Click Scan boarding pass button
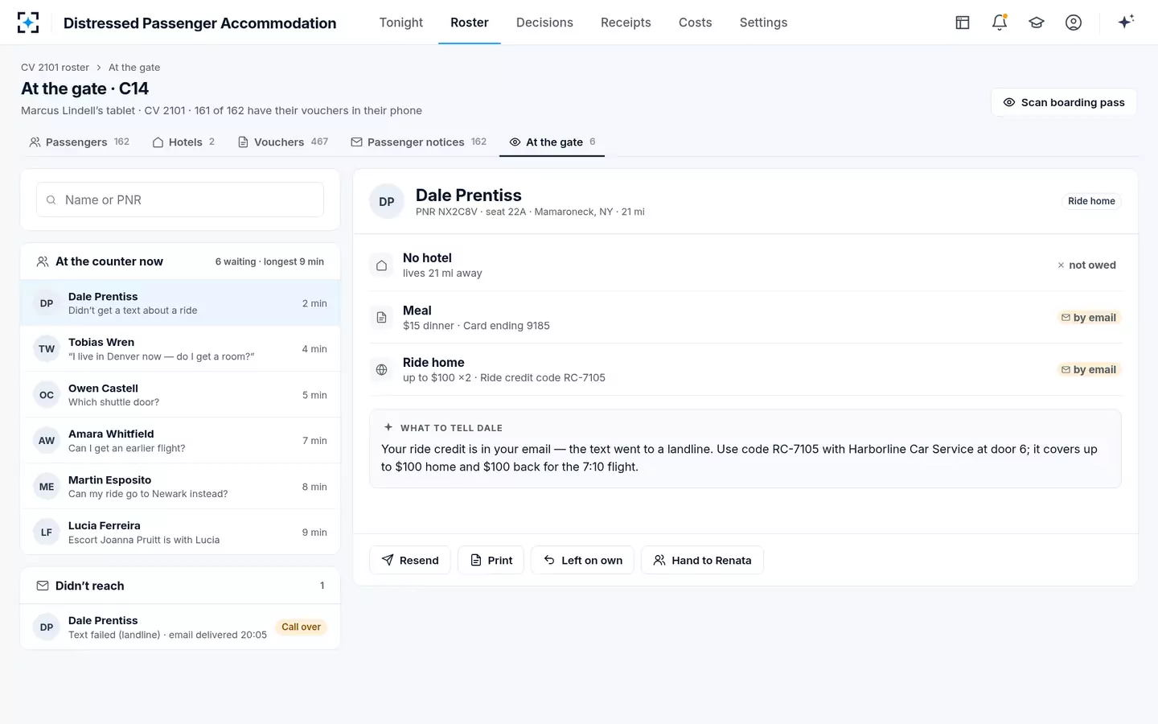The width and height of the screenshot is (1158, 724). pyautogui.click(x=1063, y=102)
